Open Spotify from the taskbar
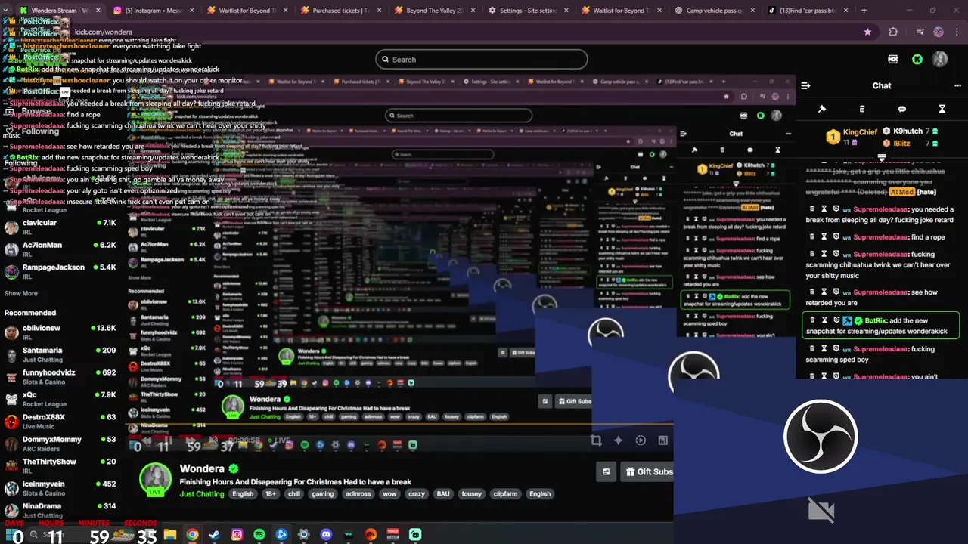The width and height of the screenshot is (968, 544). pos(259,535)
